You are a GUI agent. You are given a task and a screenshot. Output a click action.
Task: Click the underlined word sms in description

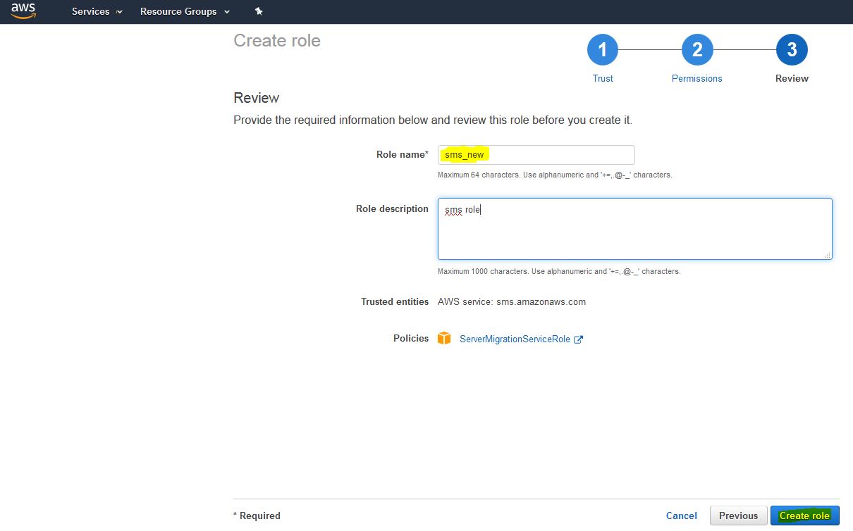tap(453, 210)
